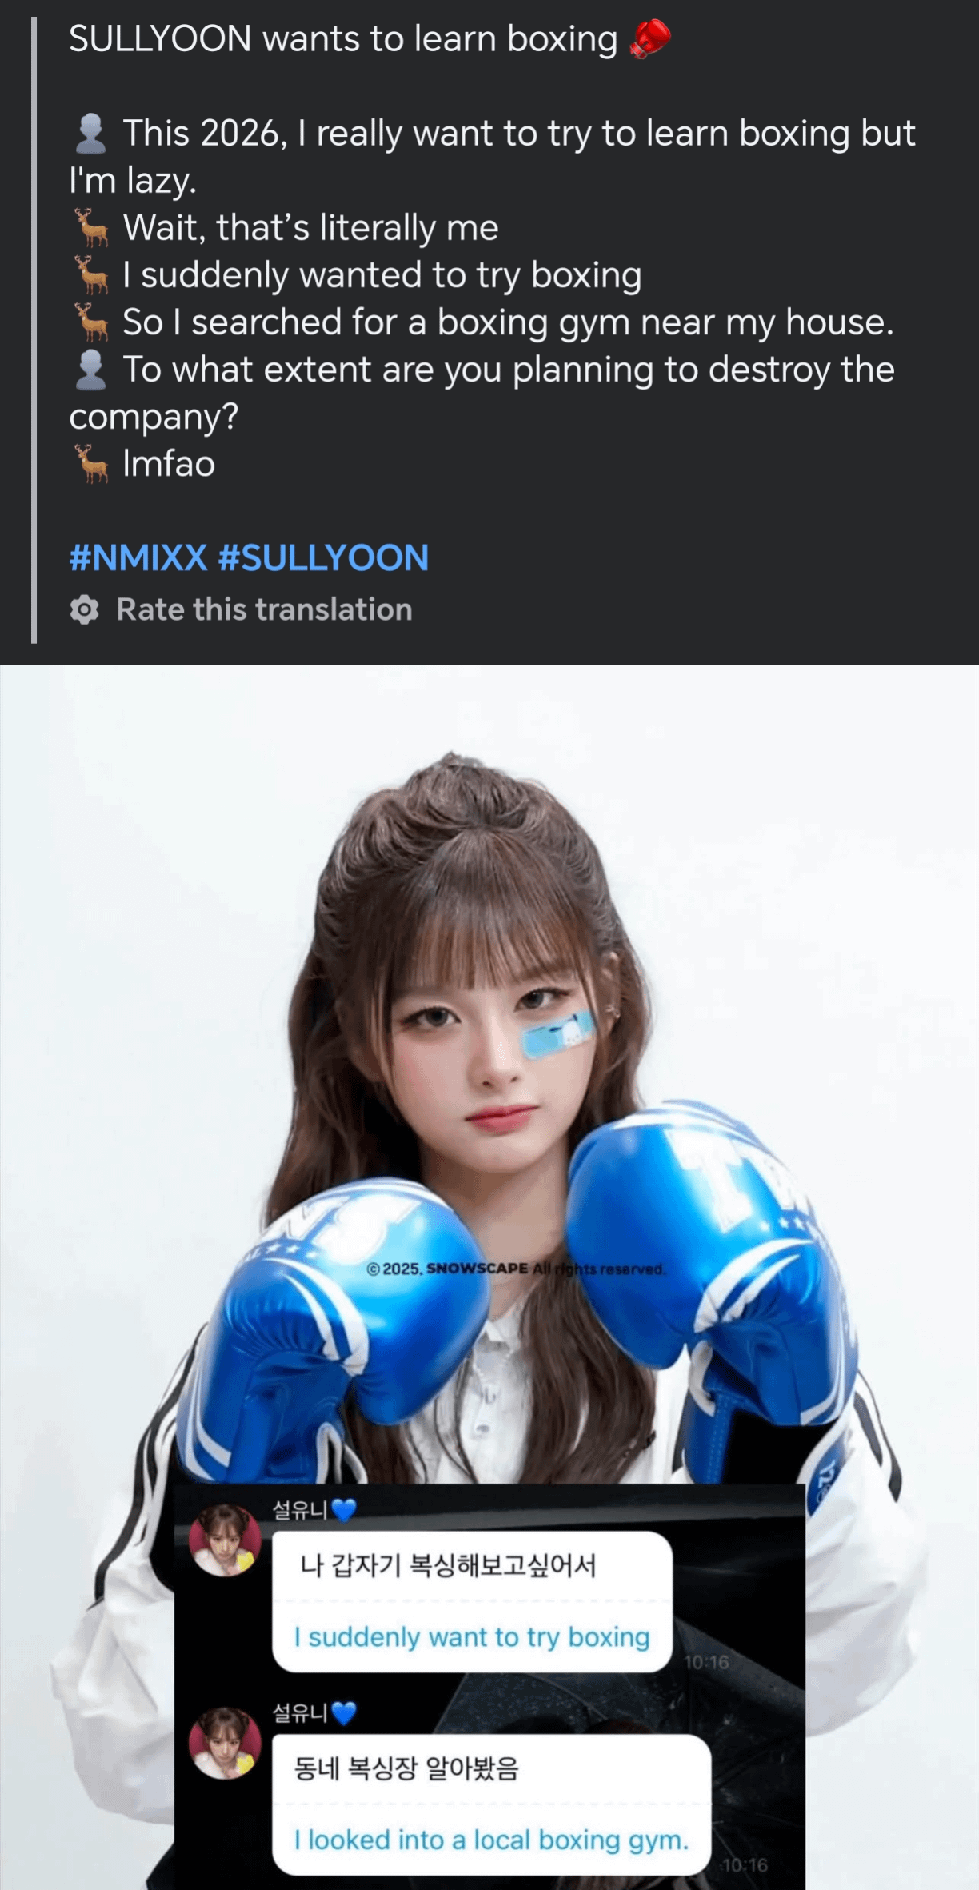This screenshot has height=1890, width=979.
Task: Click the SNOWSCAPE copyright watermark
Action: coord(516,1269)
